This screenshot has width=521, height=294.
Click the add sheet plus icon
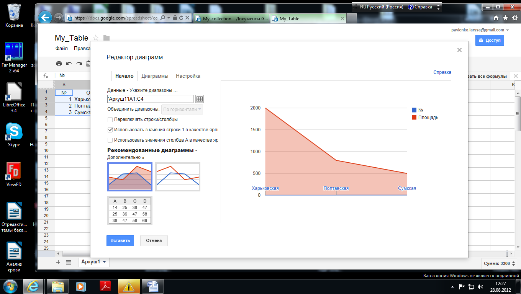pos(58,262)
